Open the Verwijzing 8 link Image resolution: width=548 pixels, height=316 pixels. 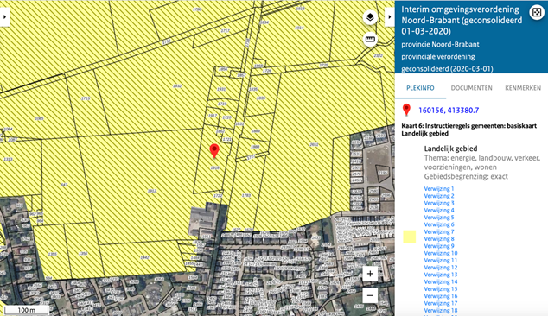pyautogui.click(x=439, y=239)
